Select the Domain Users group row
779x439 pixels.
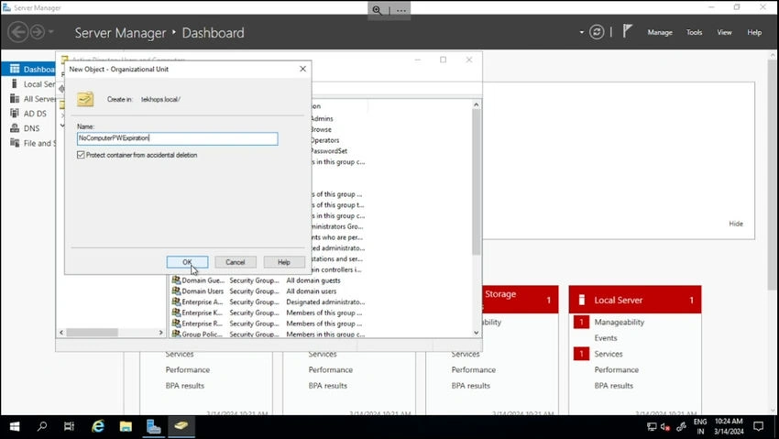click(269, 291)
